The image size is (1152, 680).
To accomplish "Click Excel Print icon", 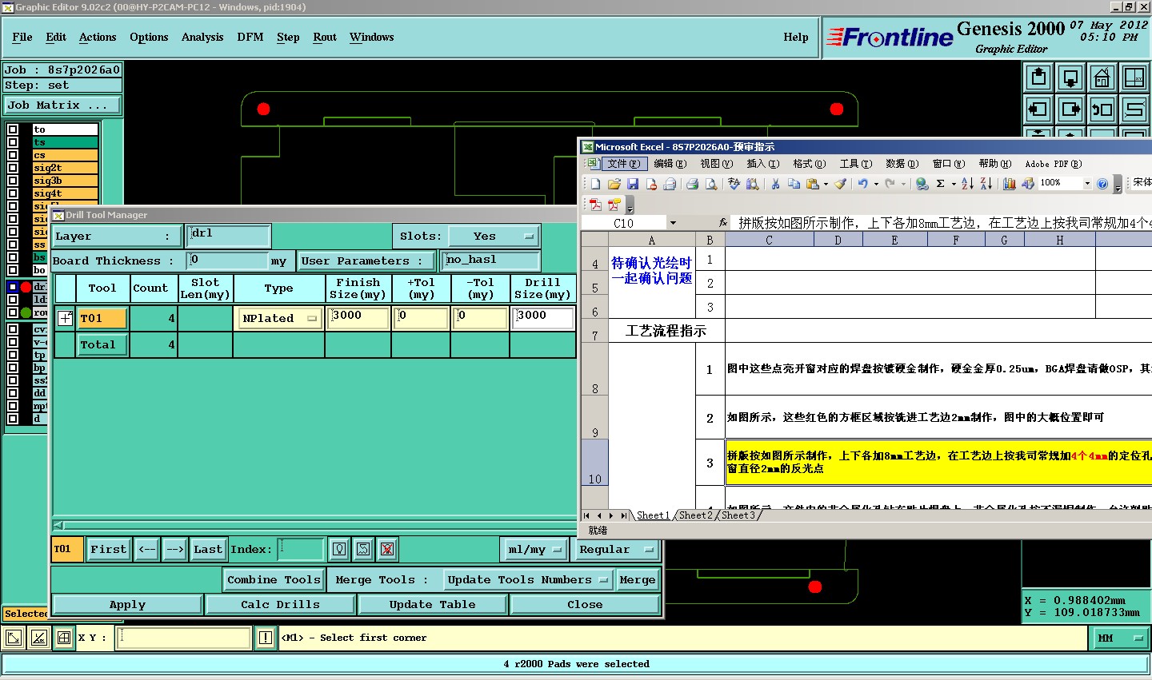I will (x=692, y=184).
